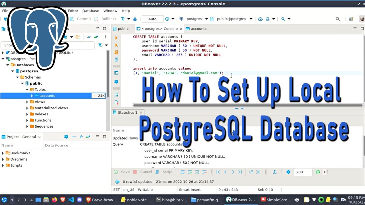Collapse all nodes in Database Navigator
This screenshot has width=365, height=205.
click(x=89, y=37)
